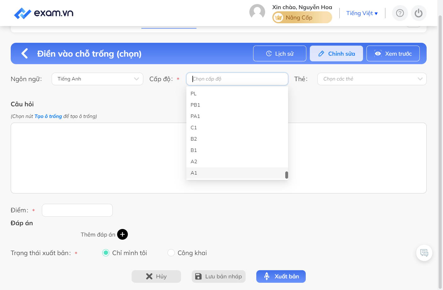Click the Tạo ô trống link text
Image resolution: width=443 pixels, height=290 pixels.
[48, 116]
